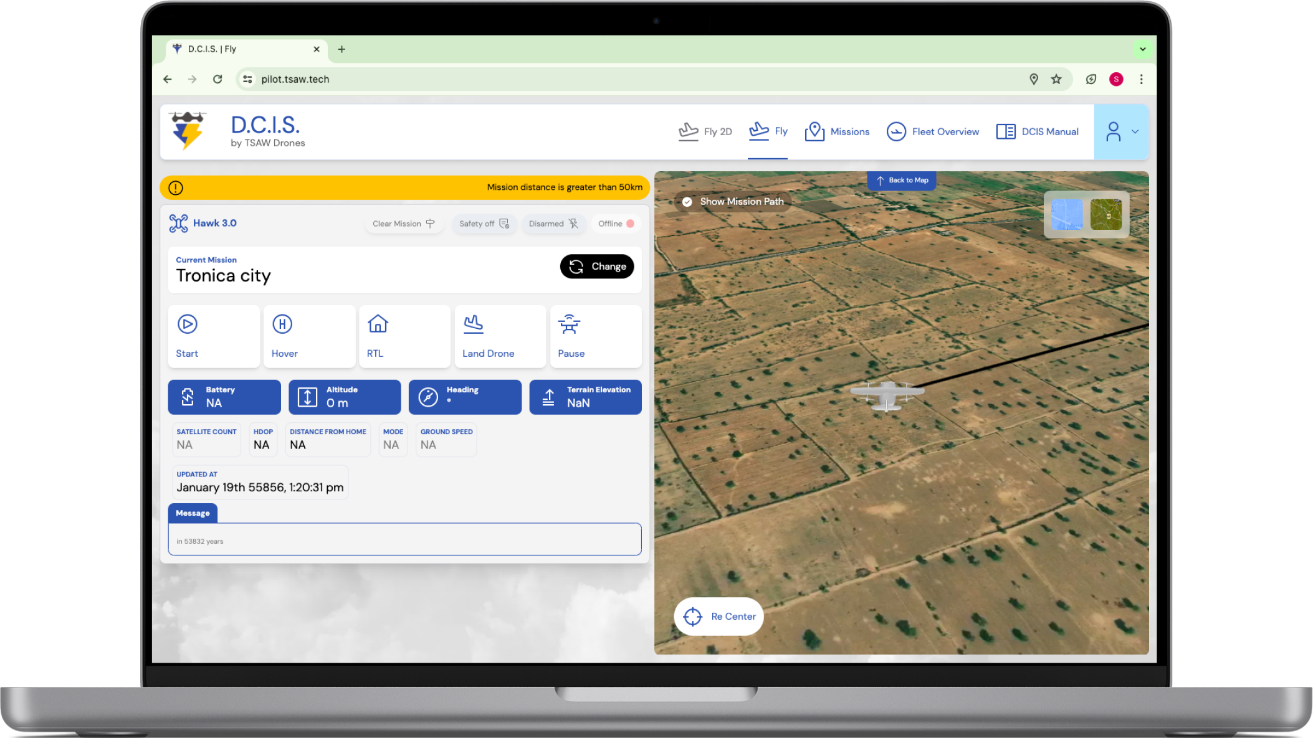This screenshot has width=1313, height=738.
Task: Switch to the Fly 2D tab
Action: (705, 132)
